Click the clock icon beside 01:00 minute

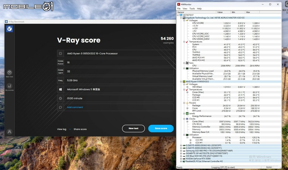pos(61,98)
